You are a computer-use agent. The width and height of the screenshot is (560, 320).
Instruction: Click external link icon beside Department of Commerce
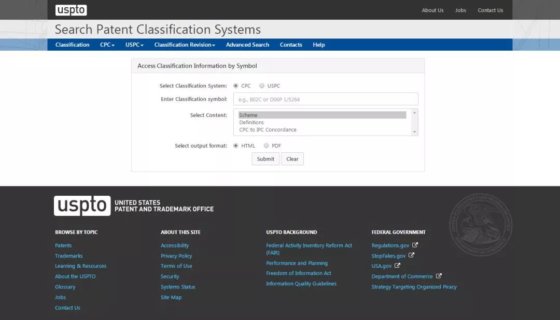439,276
